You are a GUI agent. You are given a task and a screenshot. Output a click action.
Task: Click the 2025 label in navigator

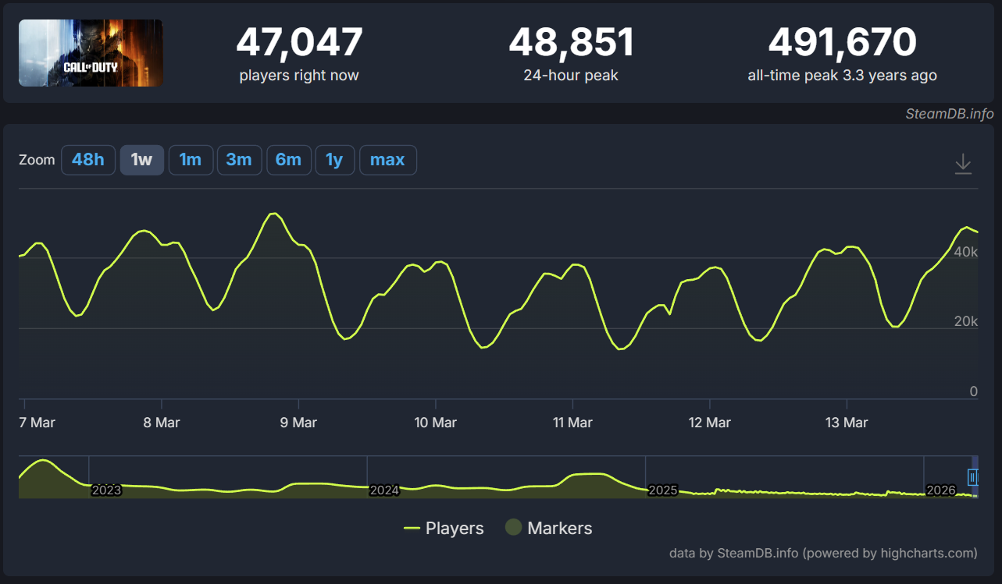coord(662,490)
